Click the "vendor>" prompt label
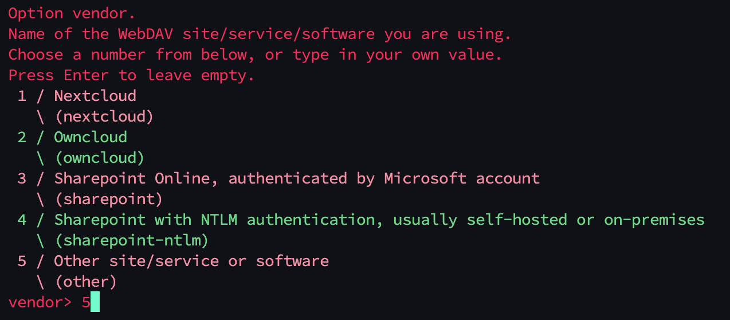The width and height of the screenshot is (730, 320). tap(40, 302)
